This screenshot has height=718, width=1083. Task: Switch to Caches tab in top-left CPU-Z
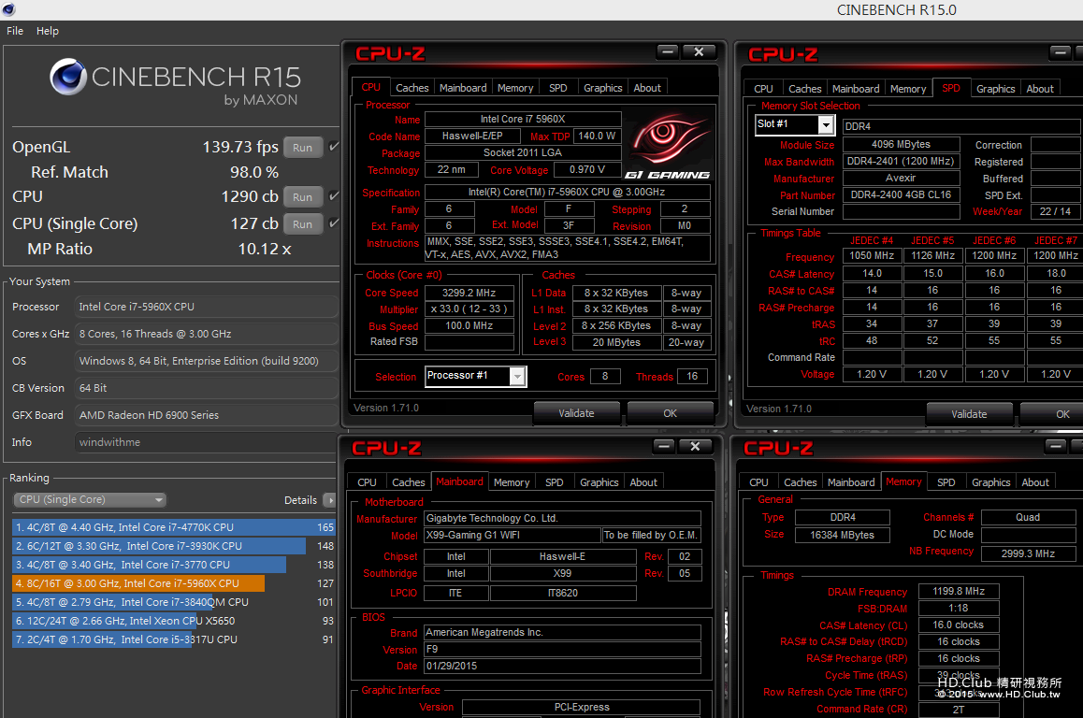pyautogui.click(x=412, y=88)
